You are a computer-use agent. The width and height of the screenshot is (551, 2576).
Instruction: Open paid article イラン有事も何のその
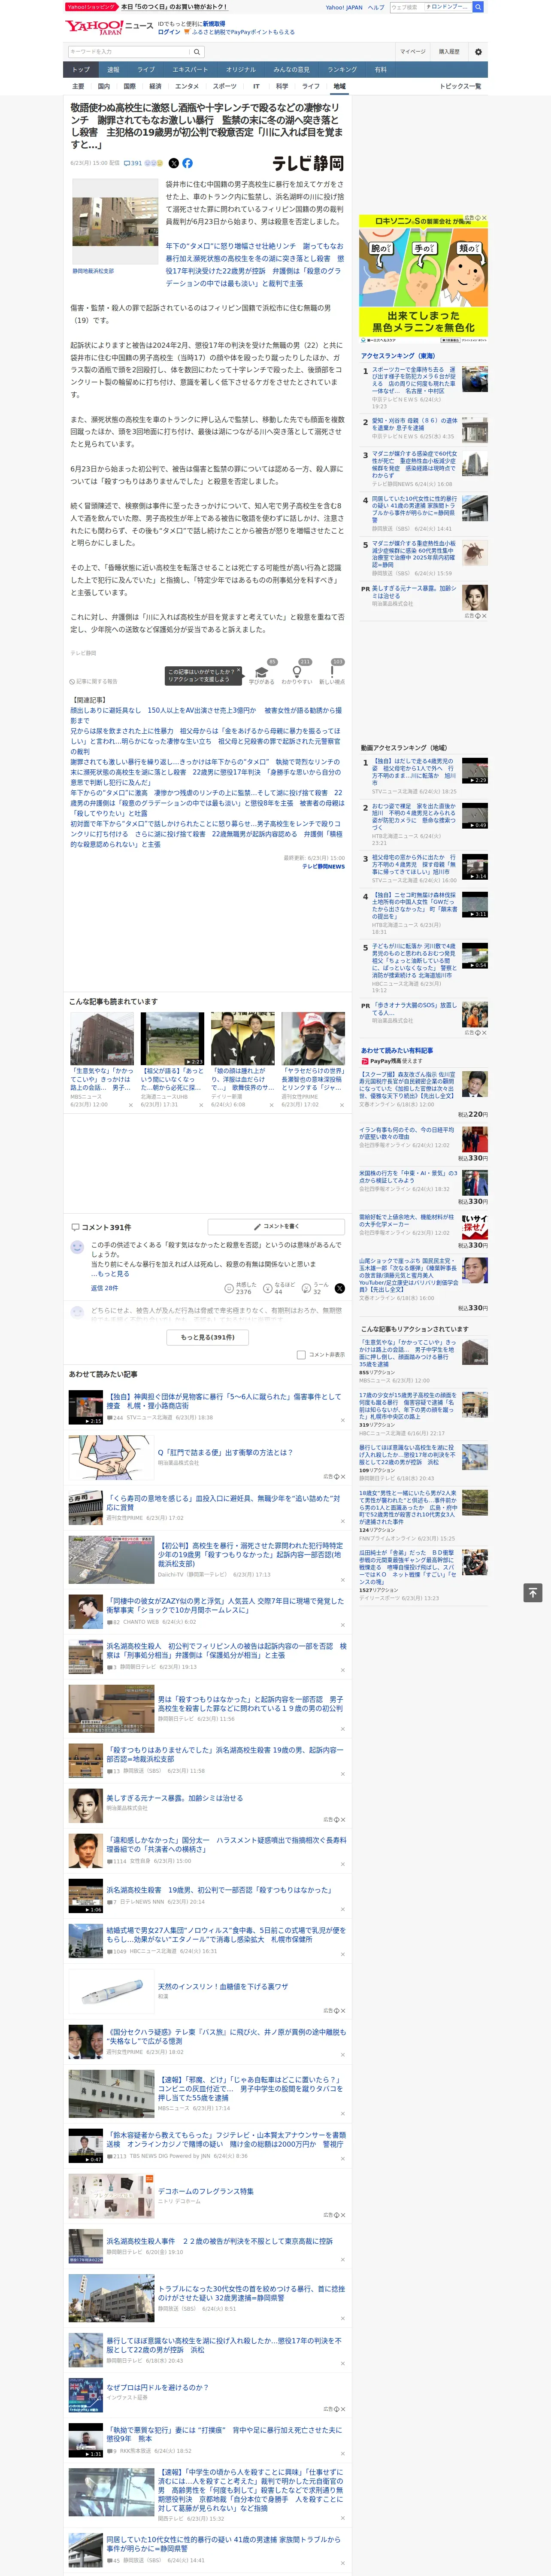(x=407, y=1133)
